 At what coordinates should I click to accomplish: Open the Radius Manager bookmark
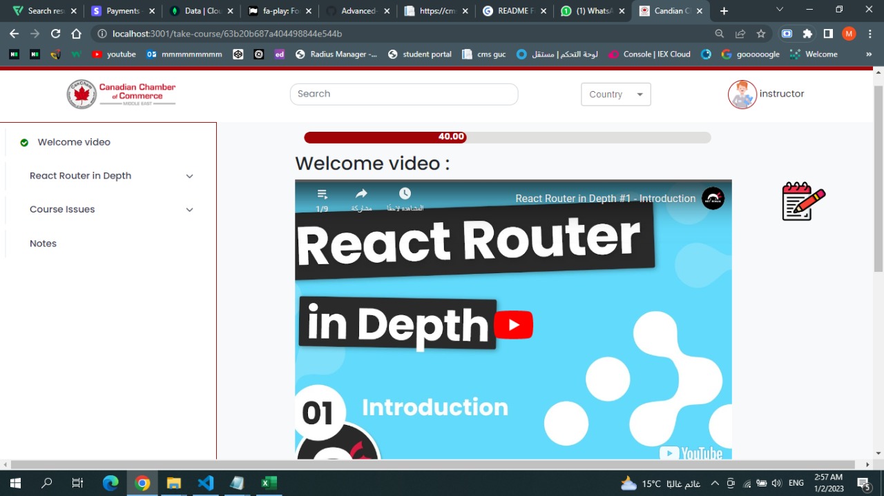(x=336, y=54)
